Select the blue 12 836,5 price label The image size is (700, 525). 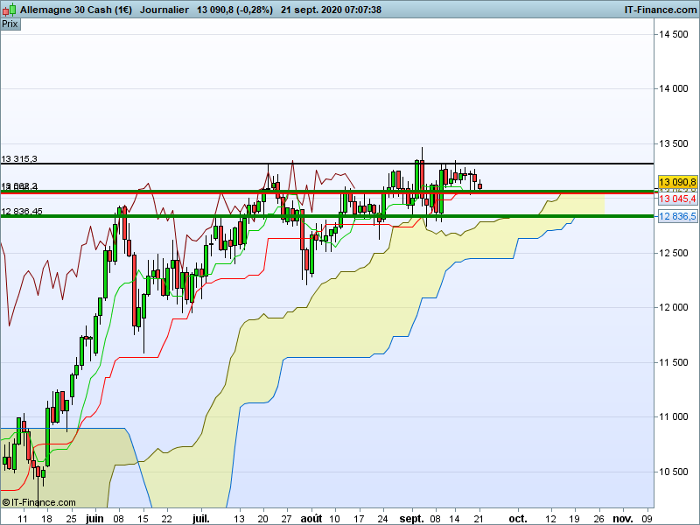[x=677, y=216]
